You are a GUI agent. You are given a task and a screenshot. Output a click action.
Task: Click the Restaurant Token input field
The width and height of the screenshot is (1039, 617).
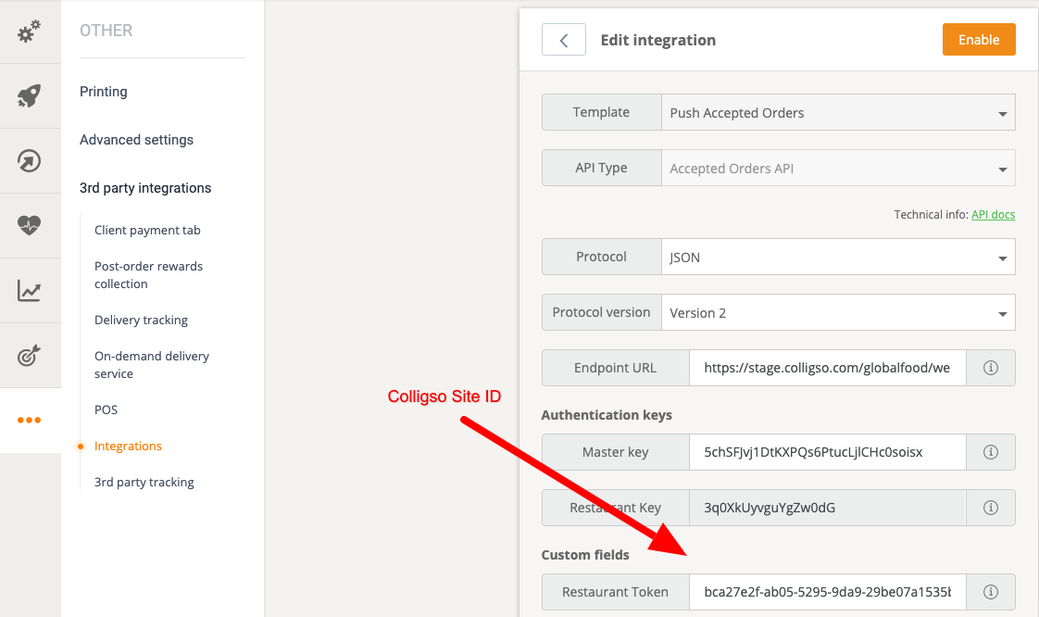pos(827,592)
